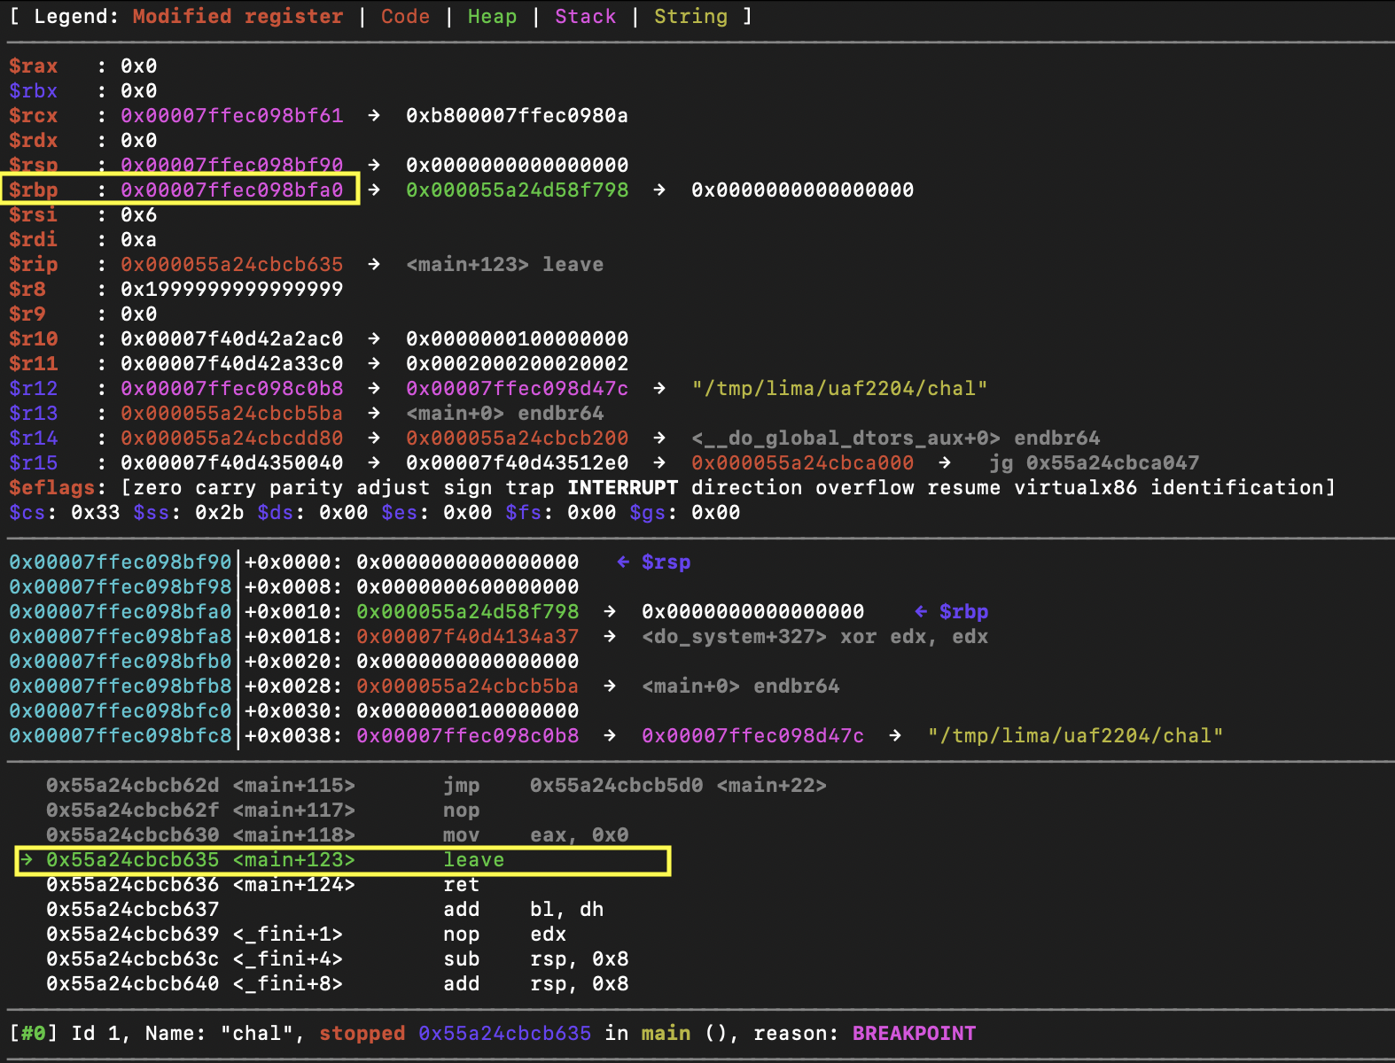Click the $r8 value 0x1999999999999999
Screen dimensions: 1395x1063
[232, 290]
